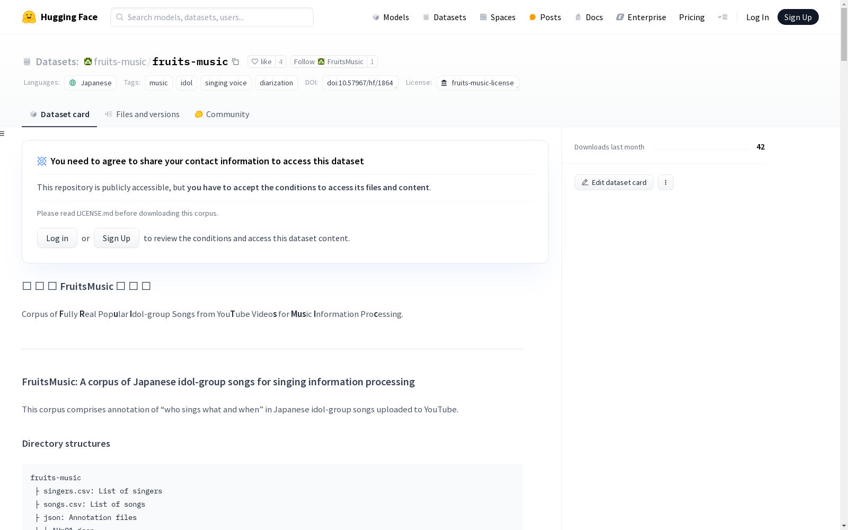848x530 pixels.
Task: Select the diarization tag
Action: (x=276, y=83)
